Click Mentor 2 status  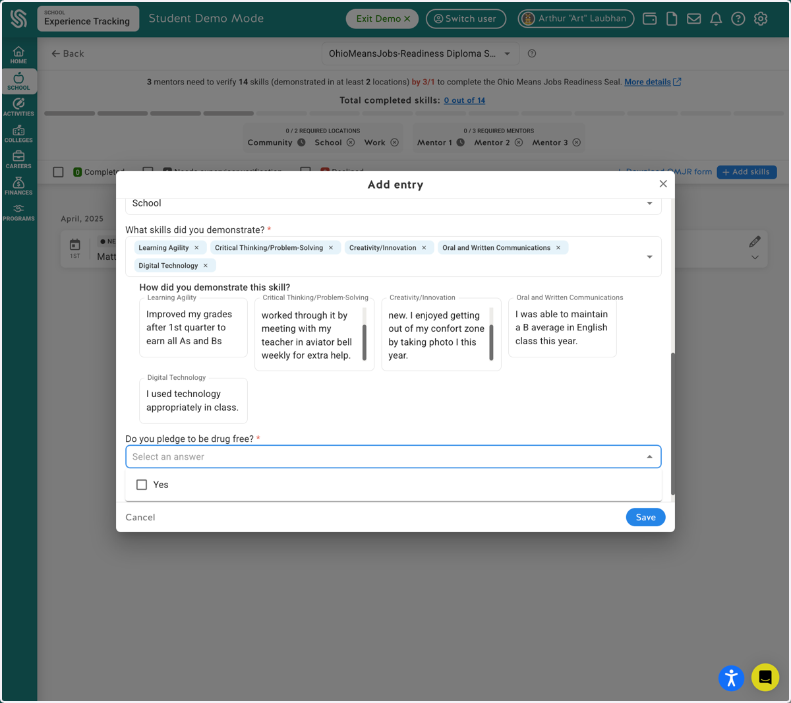(x=498, y=142)
